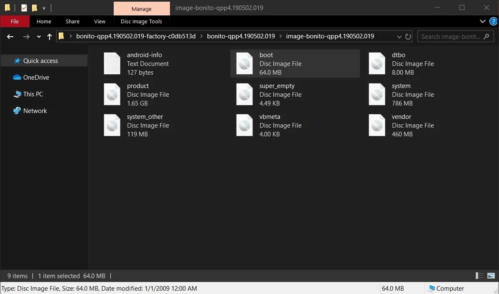Click the 1 item selected status text
Image resolution: width=499 pixels, height=294 pixels.
[x=59, y=276]
